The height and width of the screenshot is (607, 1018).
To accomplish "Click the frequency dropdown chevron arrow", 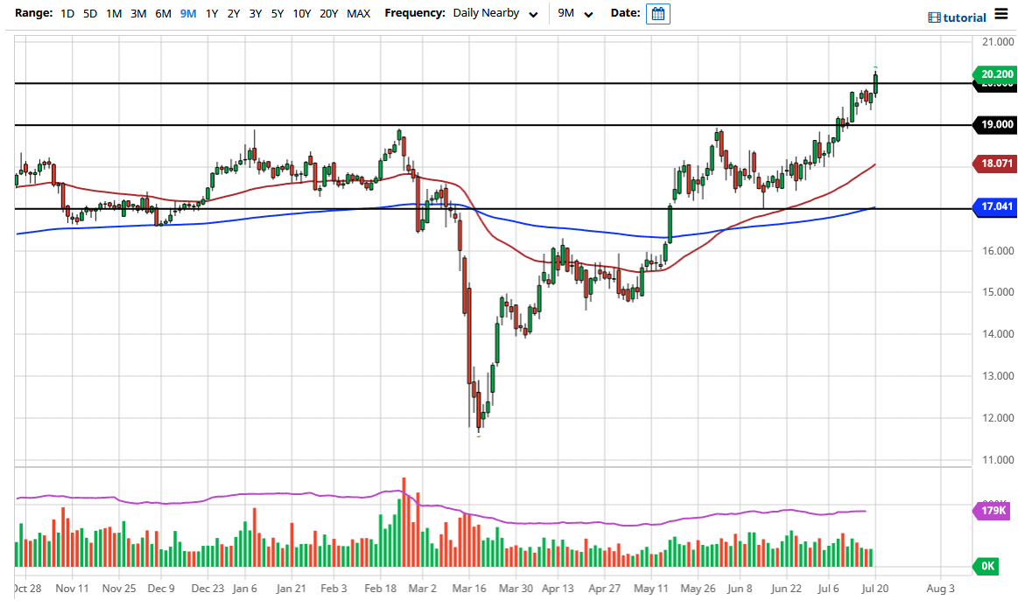I will 533,15.
